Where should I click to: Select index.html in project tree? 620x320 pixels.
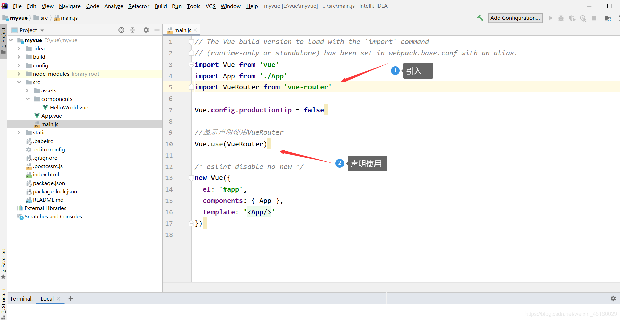click(x=46, y=174)
